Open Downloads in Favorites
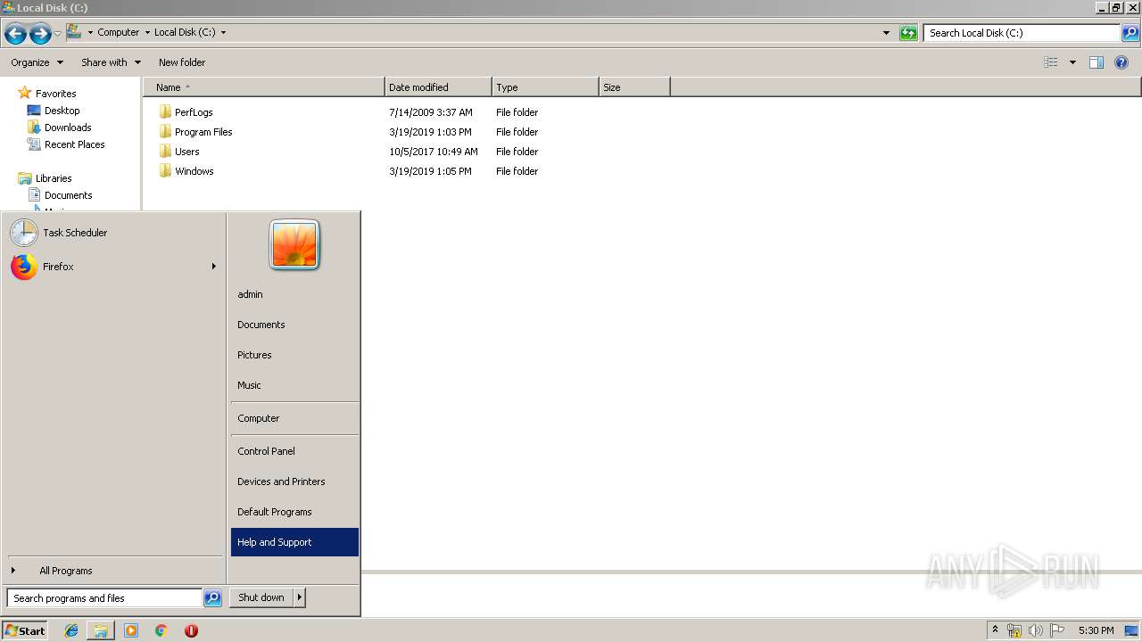The image size is (1142, 642). [x=68, y=128]
